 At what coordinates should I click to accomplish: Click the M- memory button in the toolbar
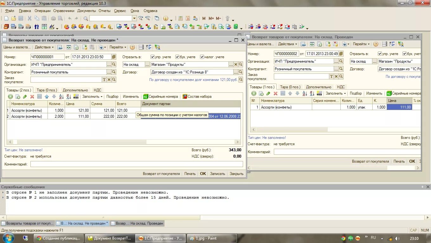tap(218, 18)
